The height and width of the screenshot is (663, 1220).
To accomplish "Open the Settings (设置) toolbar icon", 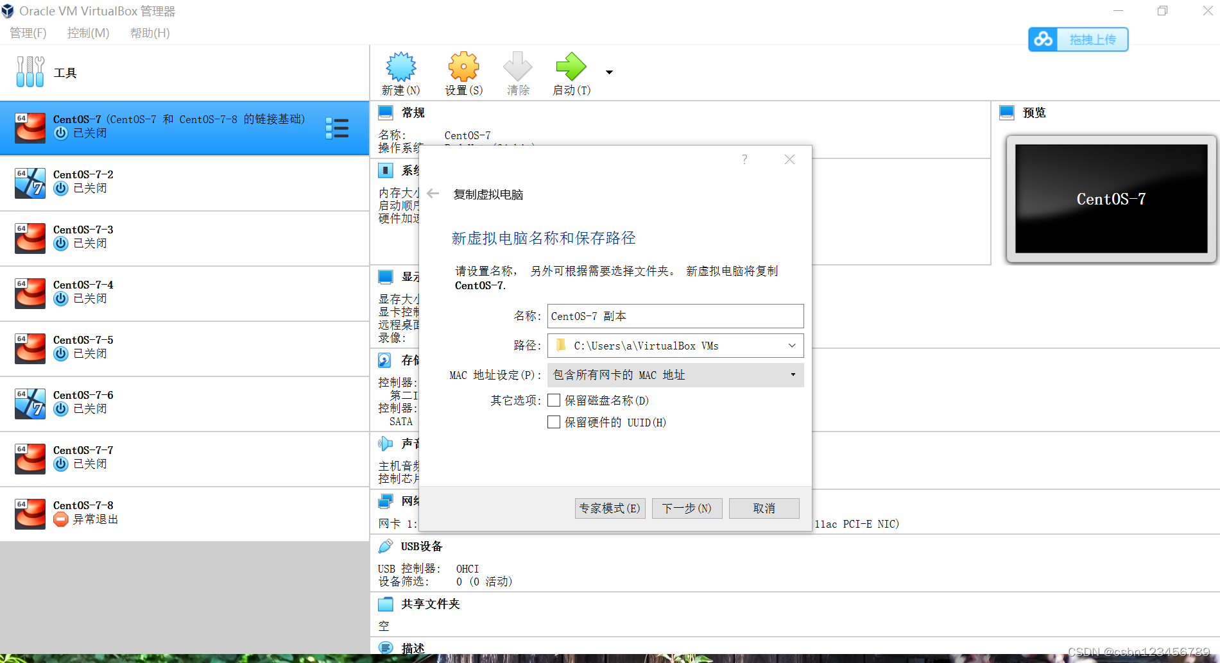I will pos(464,67).
